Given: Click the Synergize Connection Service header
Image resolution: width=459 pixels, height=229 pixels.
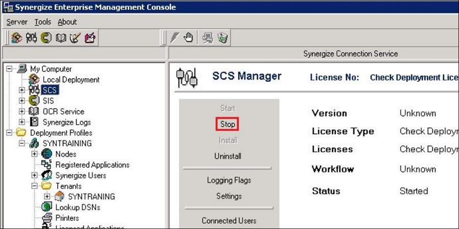Looking at the screenshot, I should click(351, 54).
